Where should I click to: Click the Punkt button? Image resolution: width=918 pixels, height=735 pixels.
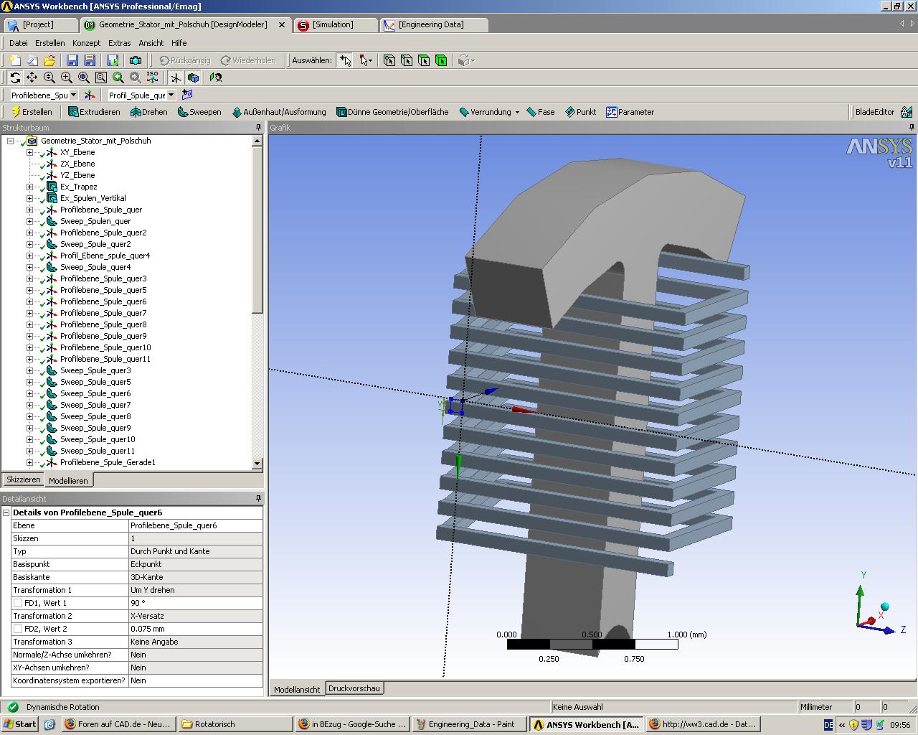pos(580,112)
